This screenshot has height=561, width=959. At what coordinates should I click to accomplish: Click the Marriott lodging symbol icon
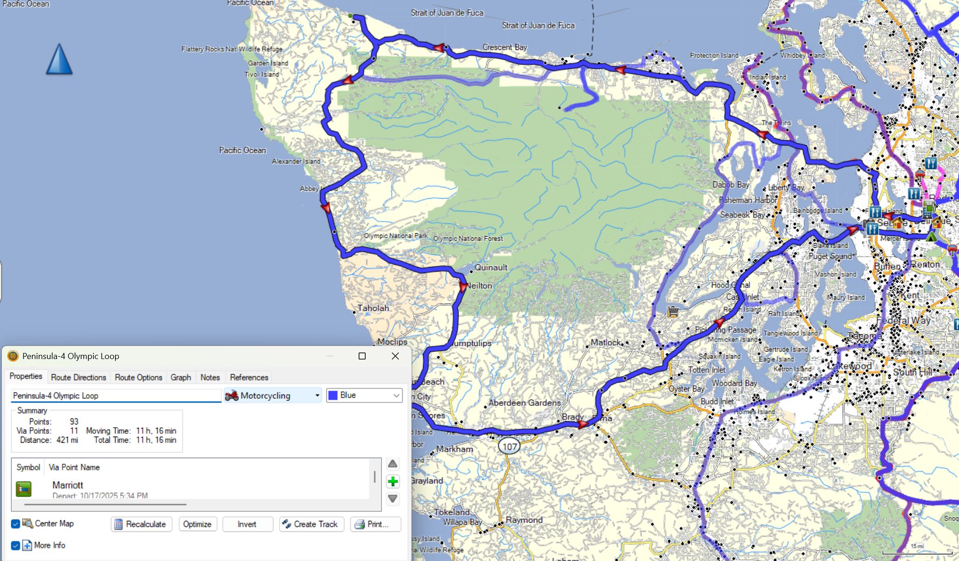(24, 489)
